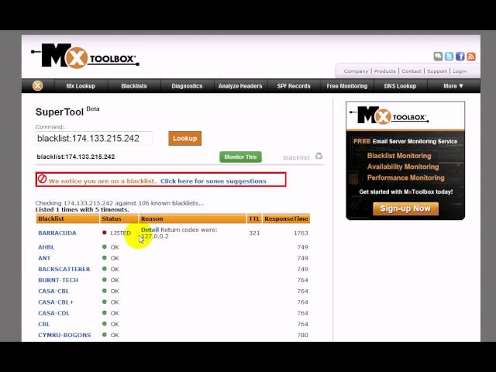This screenshot has height=372, width=496.
Task: Click BARRACUDA response time 1763
Action: click(301, 232)
